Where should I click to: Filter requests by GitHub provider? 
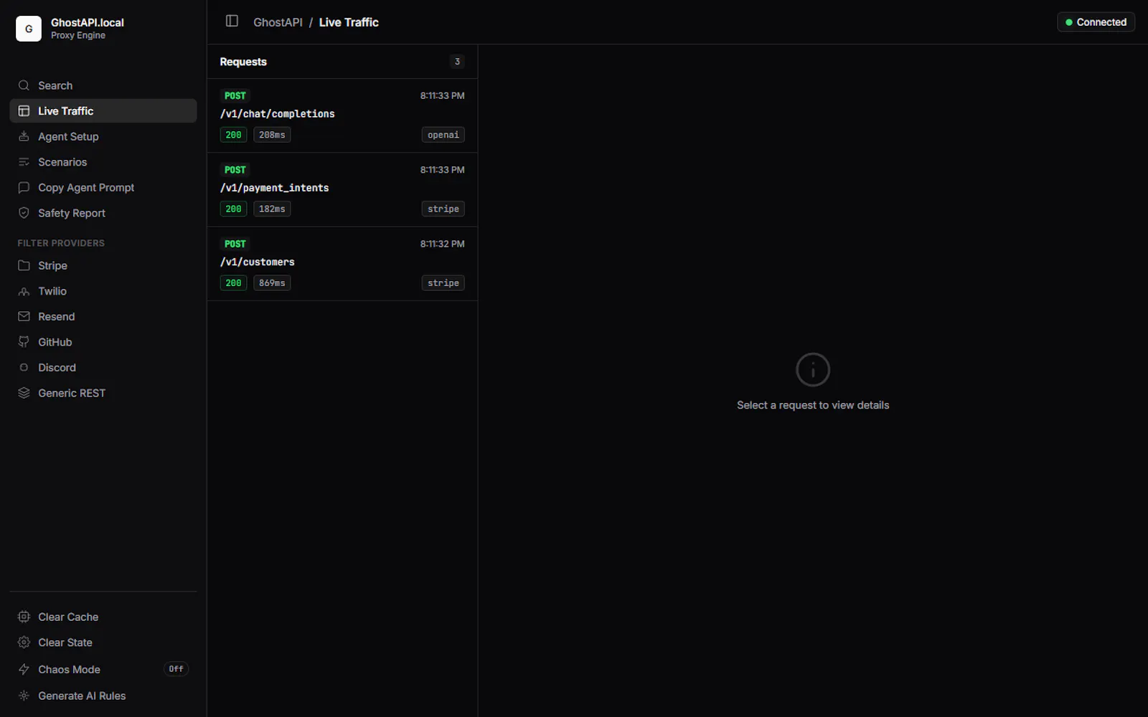point(103,342)
